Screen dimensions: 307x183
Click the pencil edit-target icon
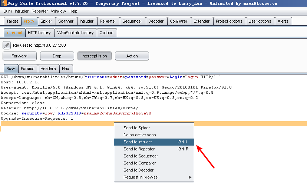tap(7, 45)
